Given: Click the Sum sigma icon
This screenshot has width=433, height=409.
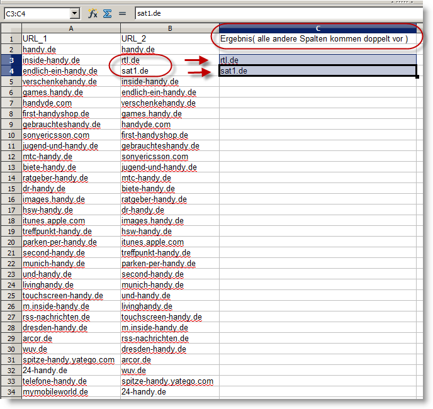Looking at the screenshot, I should [x=108, y=13].
